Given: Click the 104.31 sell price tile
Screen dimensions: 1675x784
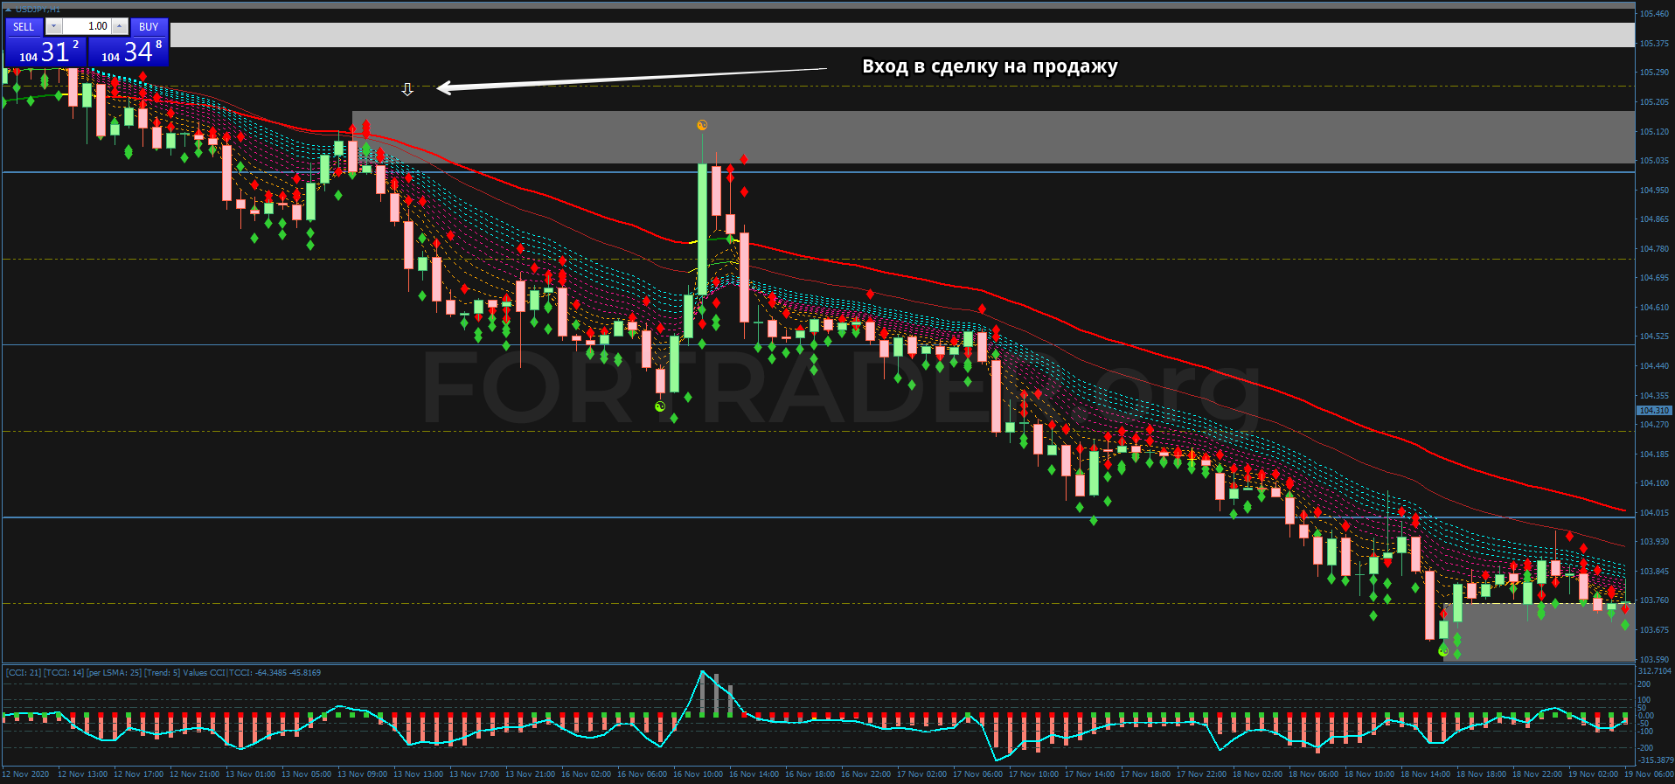Looking at the screenshot, I should tap(45, 52).
